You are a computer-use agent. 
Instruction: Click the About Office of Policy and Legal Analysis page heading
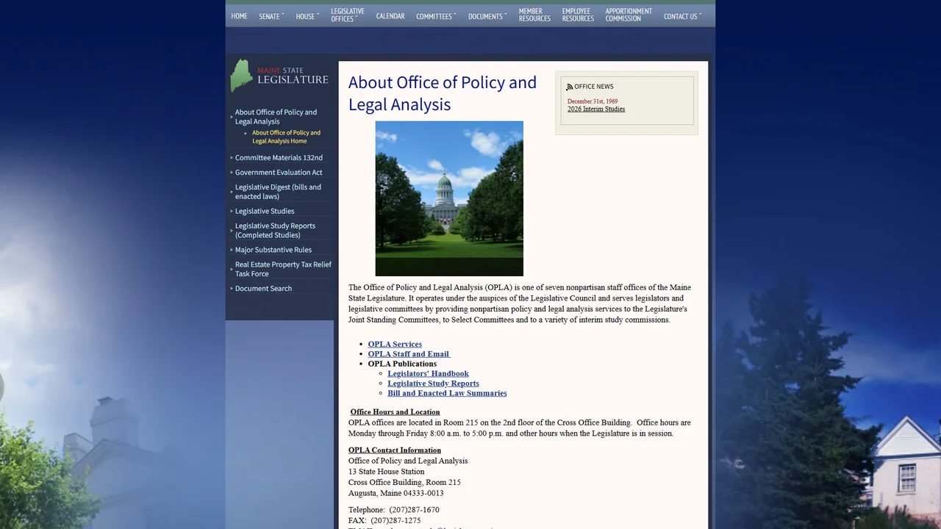point(443,93)
